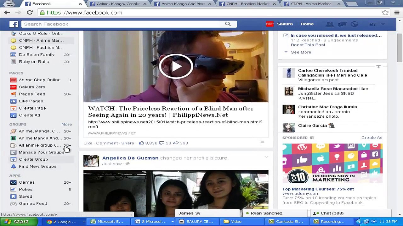Open Anime Manga And... group
Screen dimensions: 403x226
point(41,138)
